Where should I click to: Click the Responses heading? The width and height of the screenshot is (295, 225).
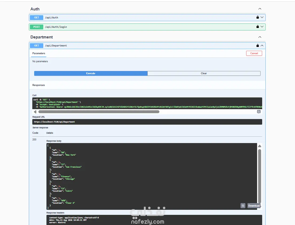[38, 85]
